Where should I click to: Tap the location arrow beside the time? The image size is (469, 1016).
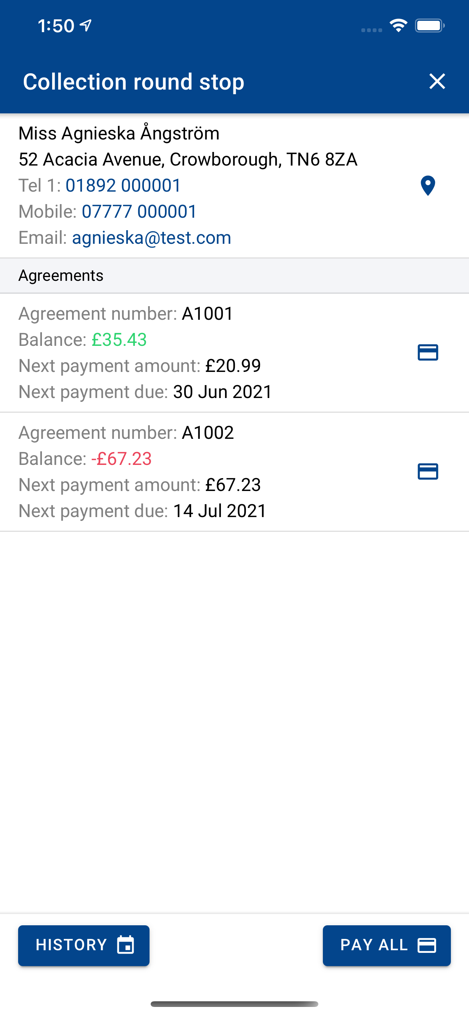pos(85,25)
